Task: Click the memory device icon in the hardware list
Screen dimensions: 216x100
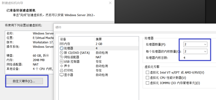Action: [61, 44]
